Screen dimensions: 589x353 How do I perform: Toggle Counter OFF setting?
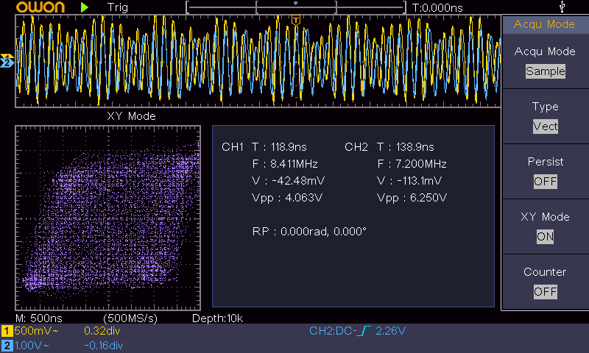(x=545, y=291)
